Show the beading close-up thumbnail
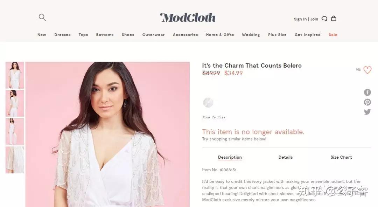 pyautogui.click(x=15, y=160)
